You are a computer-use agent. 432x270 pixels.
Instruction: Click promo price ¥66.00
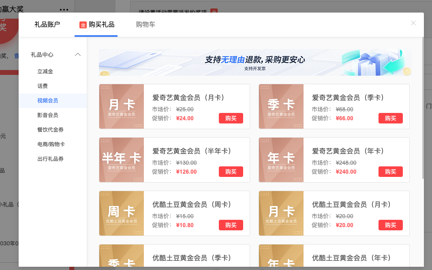tap(344, 118)
